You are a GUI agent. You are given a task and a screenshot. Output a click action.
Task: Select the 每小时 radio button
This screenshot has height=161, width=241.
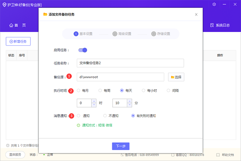click(x=143, y=90)
